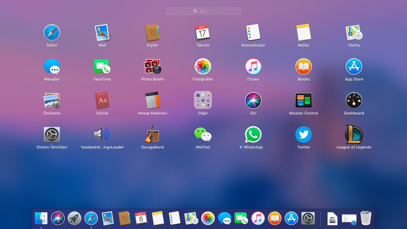
Task: Launch iBooks from the Launchpad grid
Action: tap(304, 67)
